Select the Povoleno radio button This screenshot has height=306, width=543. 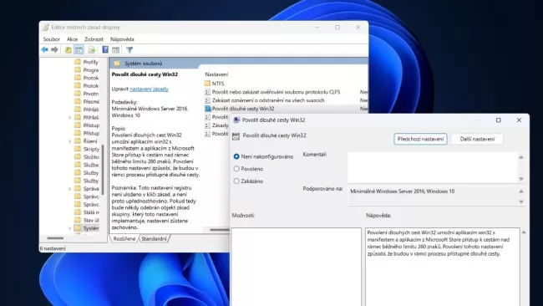[236, 169]
